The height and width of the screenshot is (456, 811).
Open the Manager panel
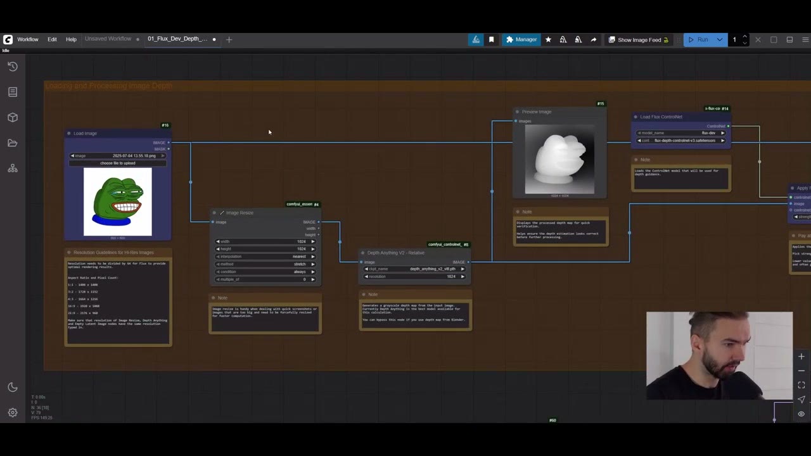[x=521, y=39]
